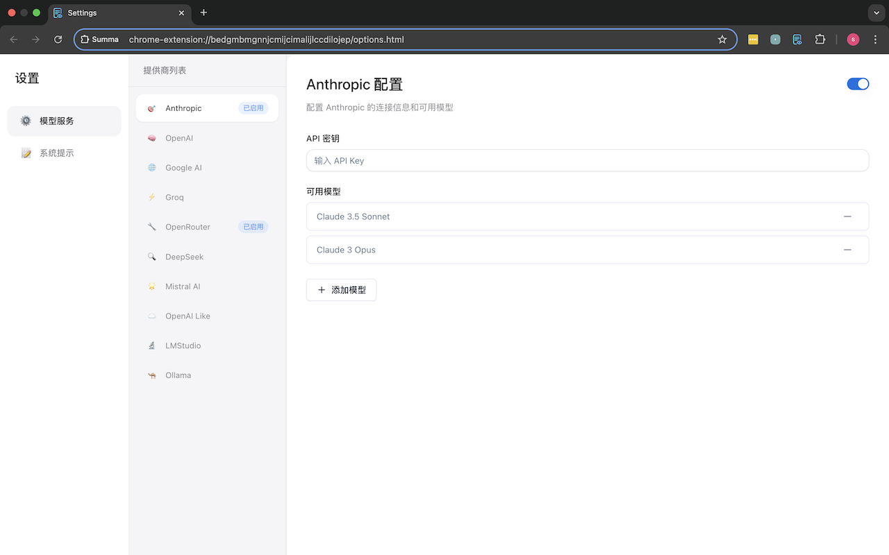Screen dimensions: 889x555
Task: Click the 已启用 badge next to OpenRouter
Action: (x=254, y=227)
